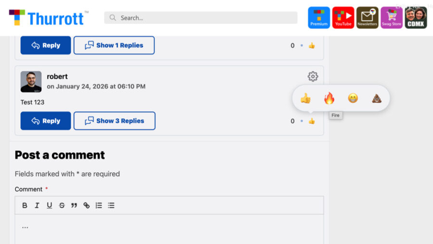Click the search magnifier icon
The height and width of the screenshot is (244, 433).
(113, 18)
